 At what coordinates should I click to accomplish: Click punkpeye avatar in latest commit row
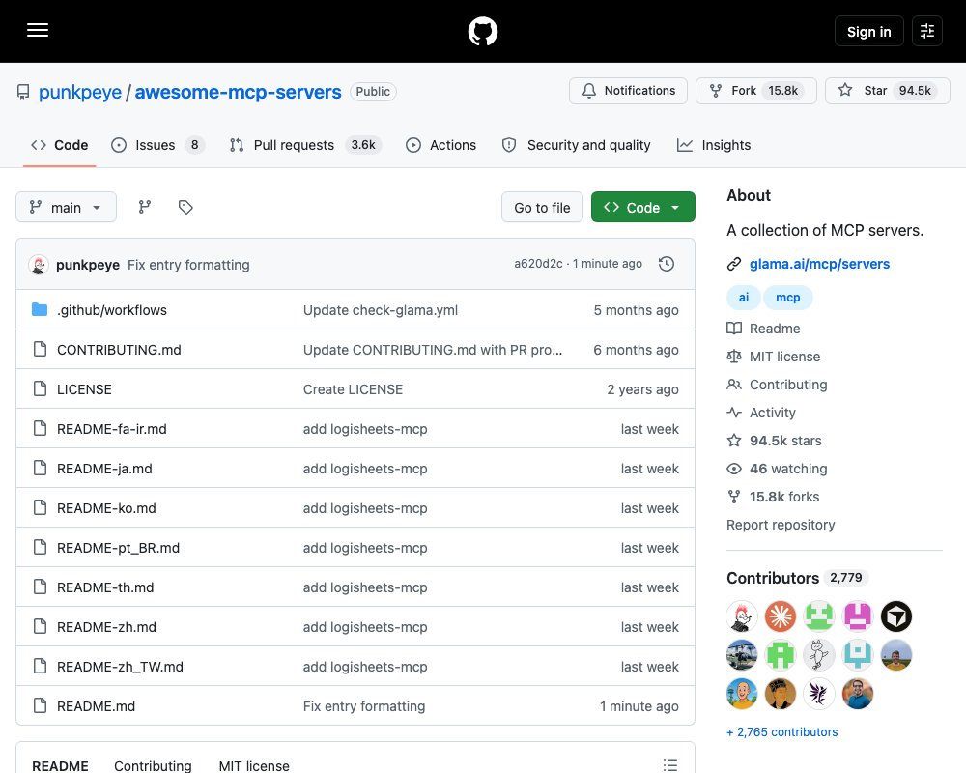[x=39, y=265]
